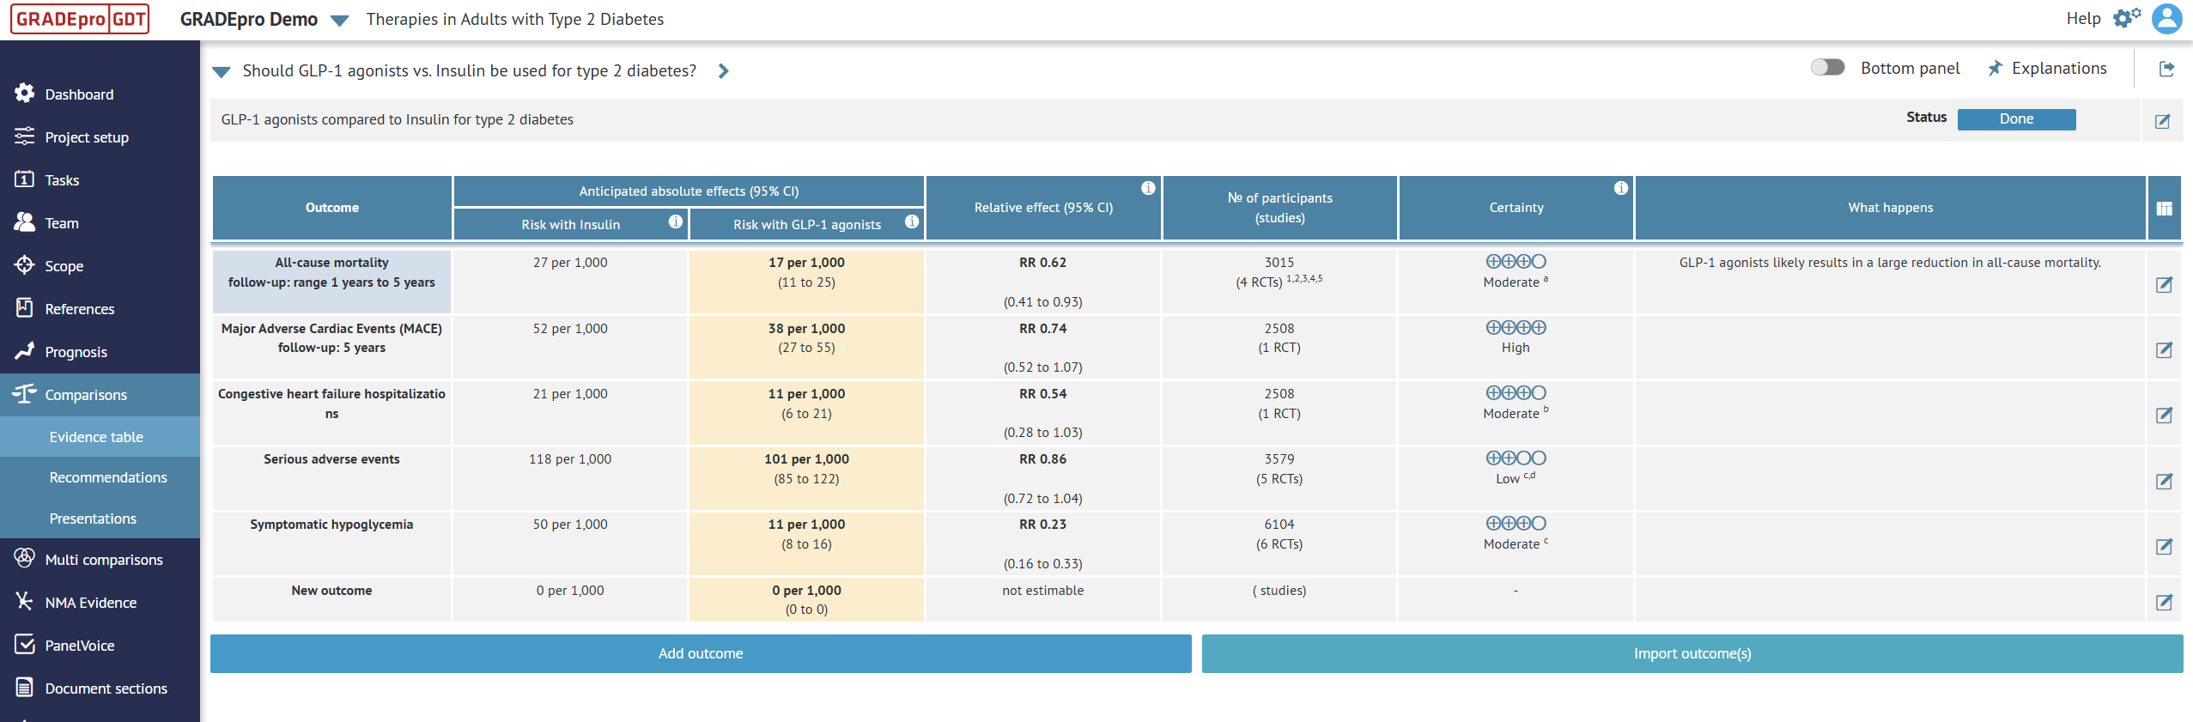This screenshot has width=2193, height=722.
Task: Click the pin icon beside Explanations
Action: tap(1995, 69)
